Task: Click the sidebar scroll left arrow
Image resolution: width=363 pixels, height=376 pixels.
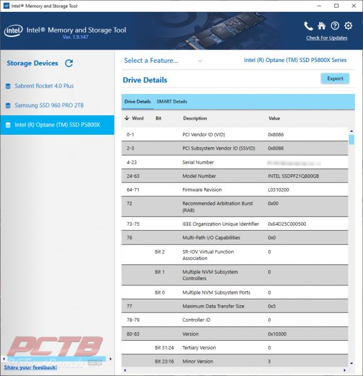Action: (x=4, y=359)
